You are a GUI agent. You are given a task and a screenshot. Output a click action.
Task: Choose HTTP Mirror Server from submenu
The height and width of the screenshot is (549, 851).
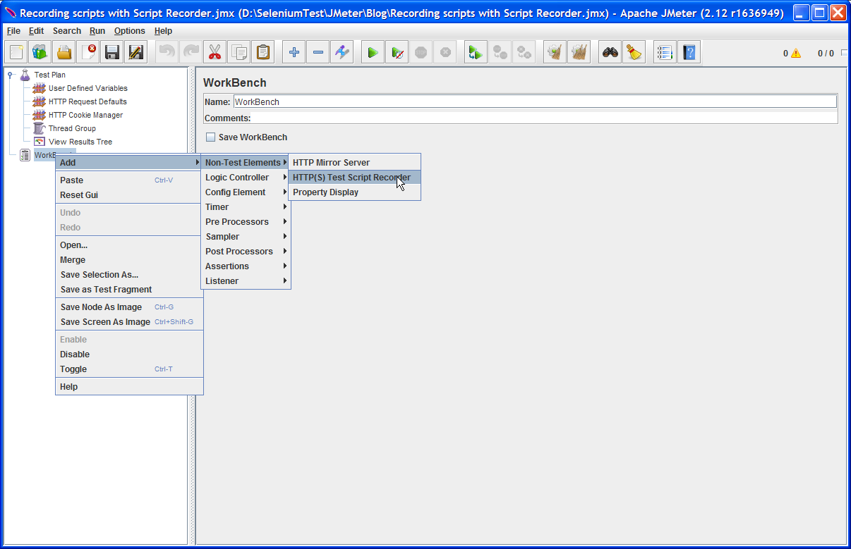(x=354, y=162)
